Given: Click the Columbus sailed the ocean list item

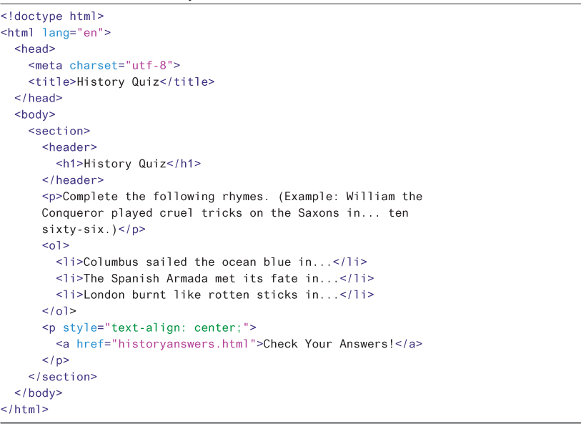Looking at the screenshot, I should [212, 262].
